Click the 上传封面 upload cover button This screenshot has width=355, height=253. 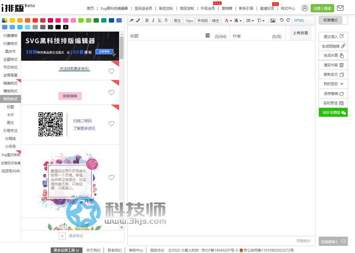(x=300, y=33)
